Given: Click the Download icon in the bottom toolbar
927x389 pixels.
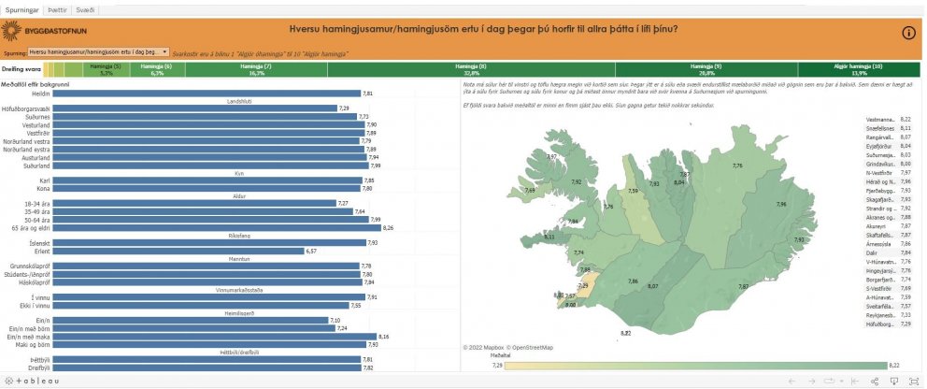Looking at the screenshot, I should click(x=893, y=381).
